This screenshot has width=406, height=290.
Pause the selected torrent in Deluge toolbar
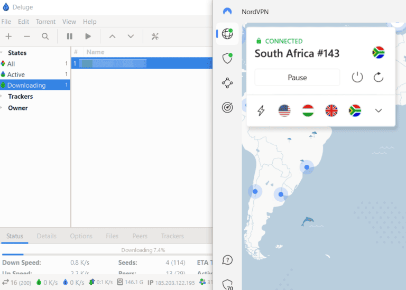pos(70,36)
